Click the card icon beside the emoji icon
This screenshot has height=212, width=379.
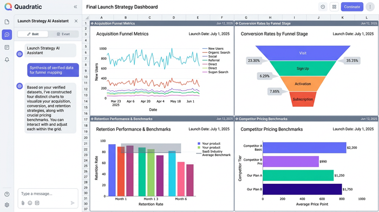pyautogui.click(x=37, y=203)
